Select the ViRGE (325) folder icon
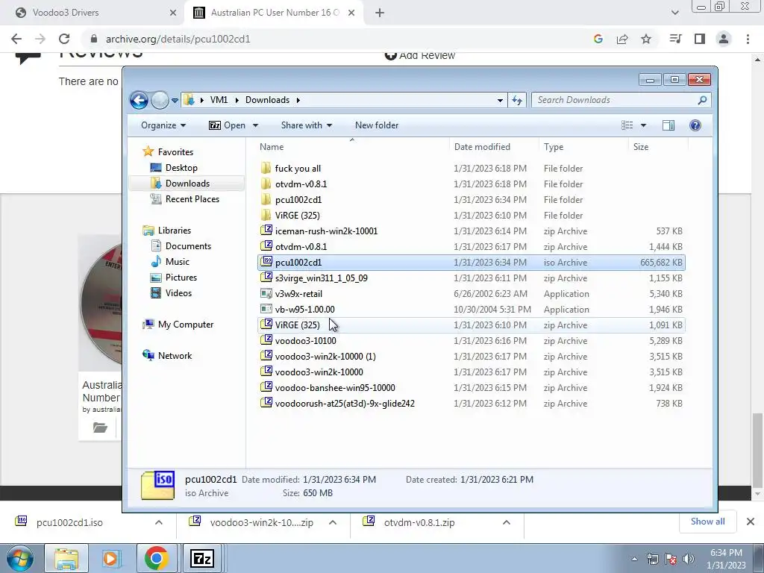The height and width of the screenshot is (573, 764). (266, 215)
